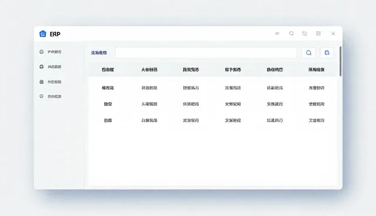Select the first table column header
376x216 pixels.
(x=108, y=70)
